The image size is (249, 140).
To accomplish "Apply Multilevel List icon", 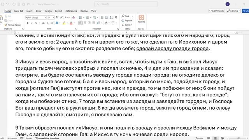I will 94,17.
